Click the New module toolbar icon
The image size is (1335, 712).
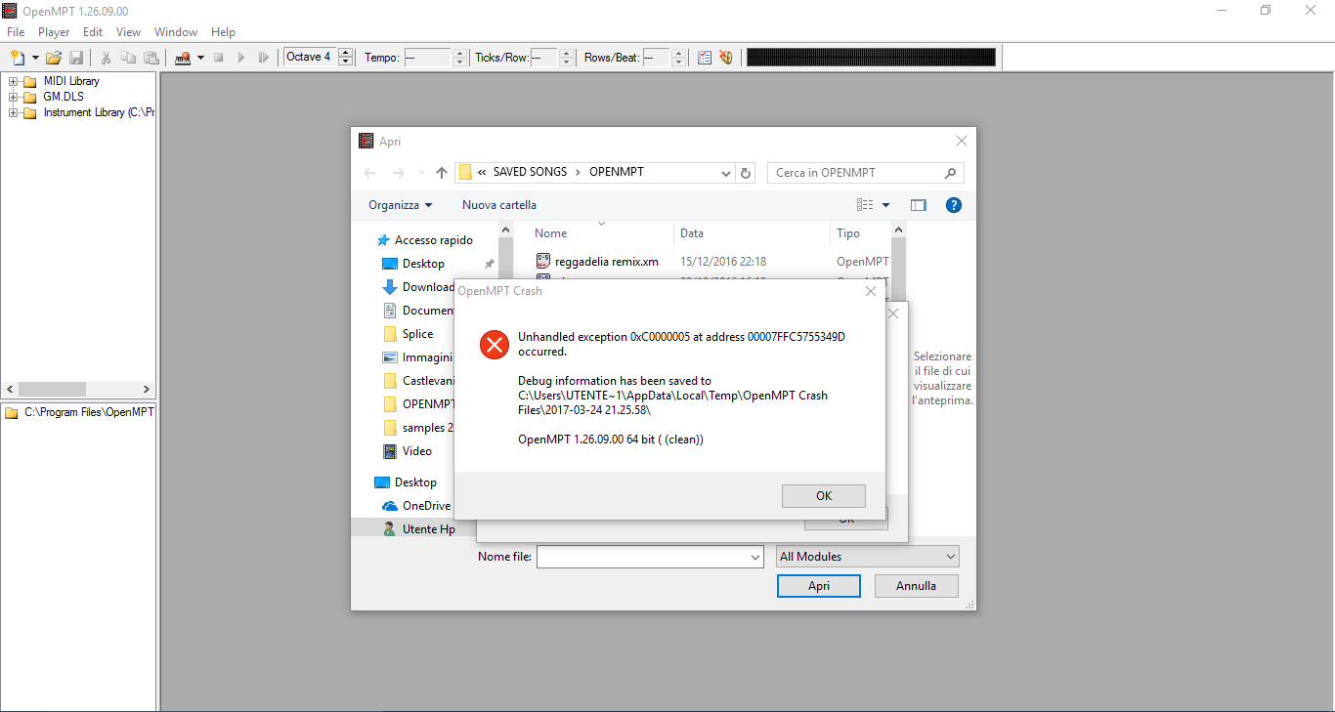[x=18, y=58]
